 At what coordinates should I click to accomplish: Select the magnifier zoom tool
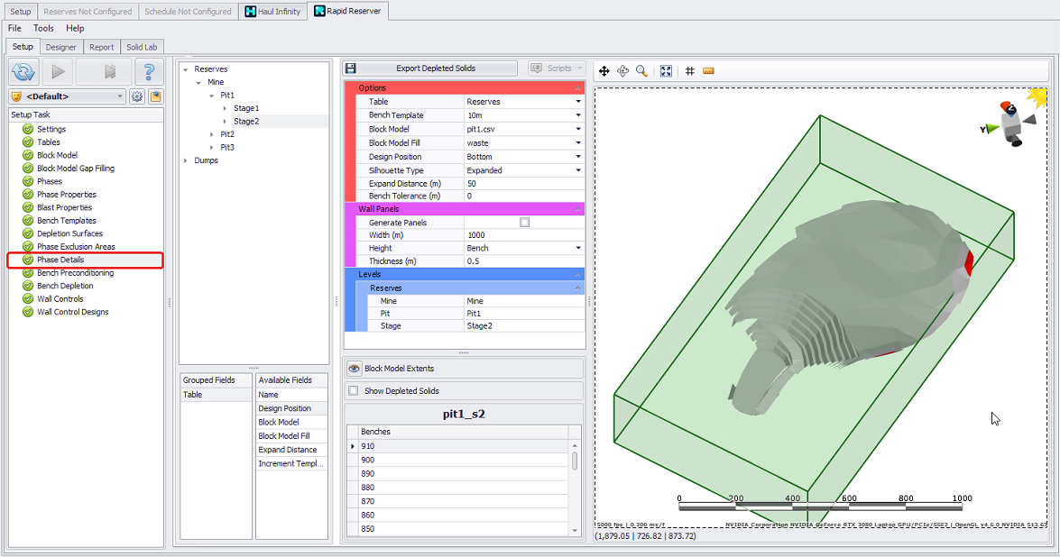tap(641, 70)
